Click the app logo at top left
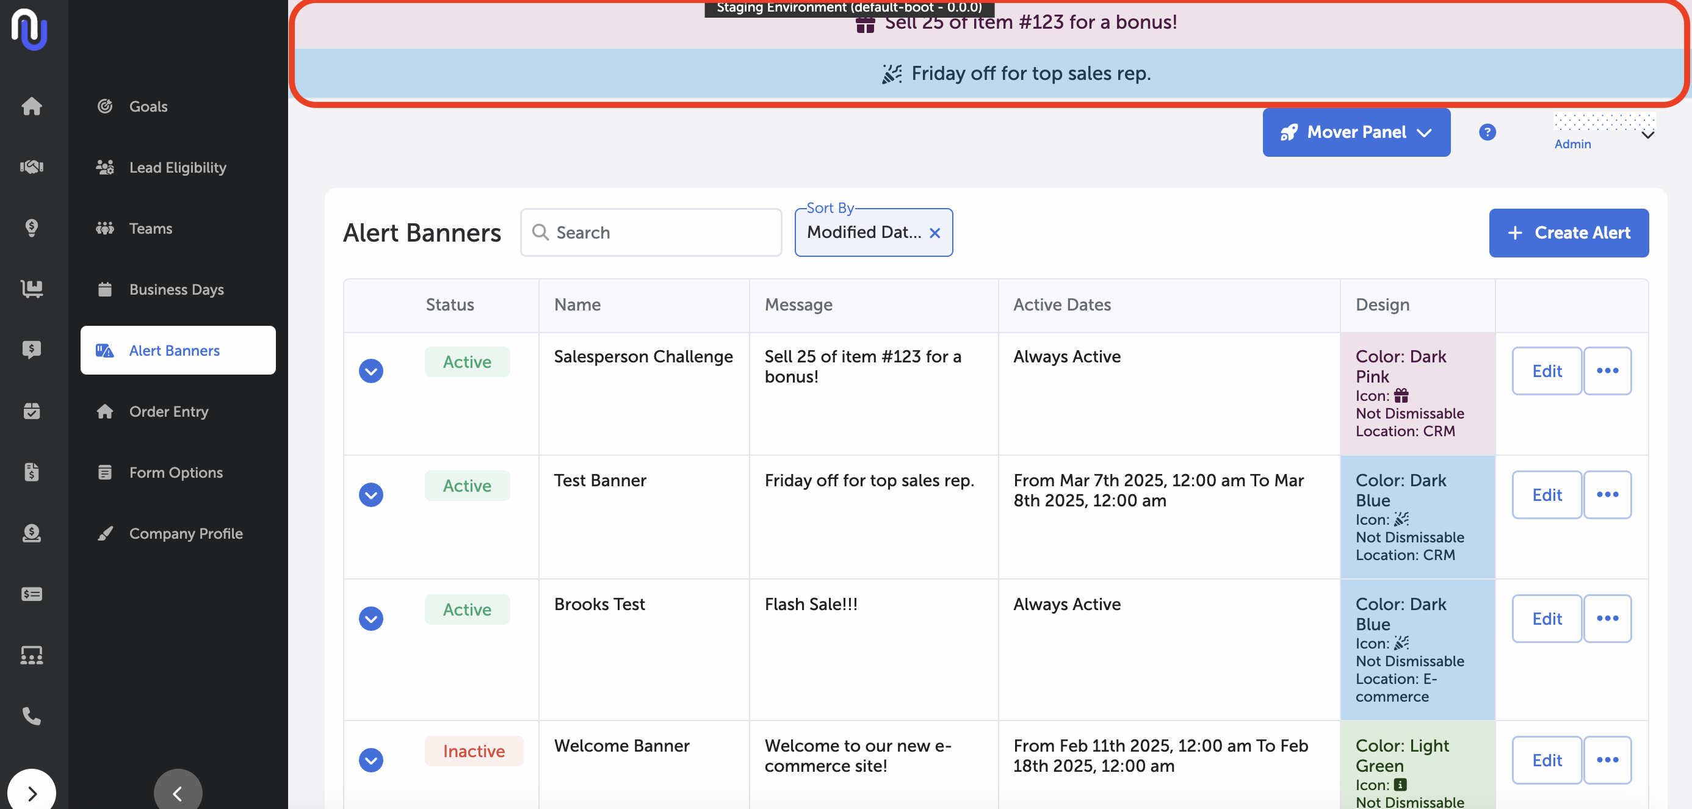1692x809 pixels. 29,29
